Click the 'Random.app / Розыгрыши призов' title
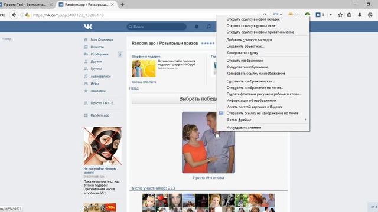The height and width of the screenshot is (212, 378). [x=165, y=43]
